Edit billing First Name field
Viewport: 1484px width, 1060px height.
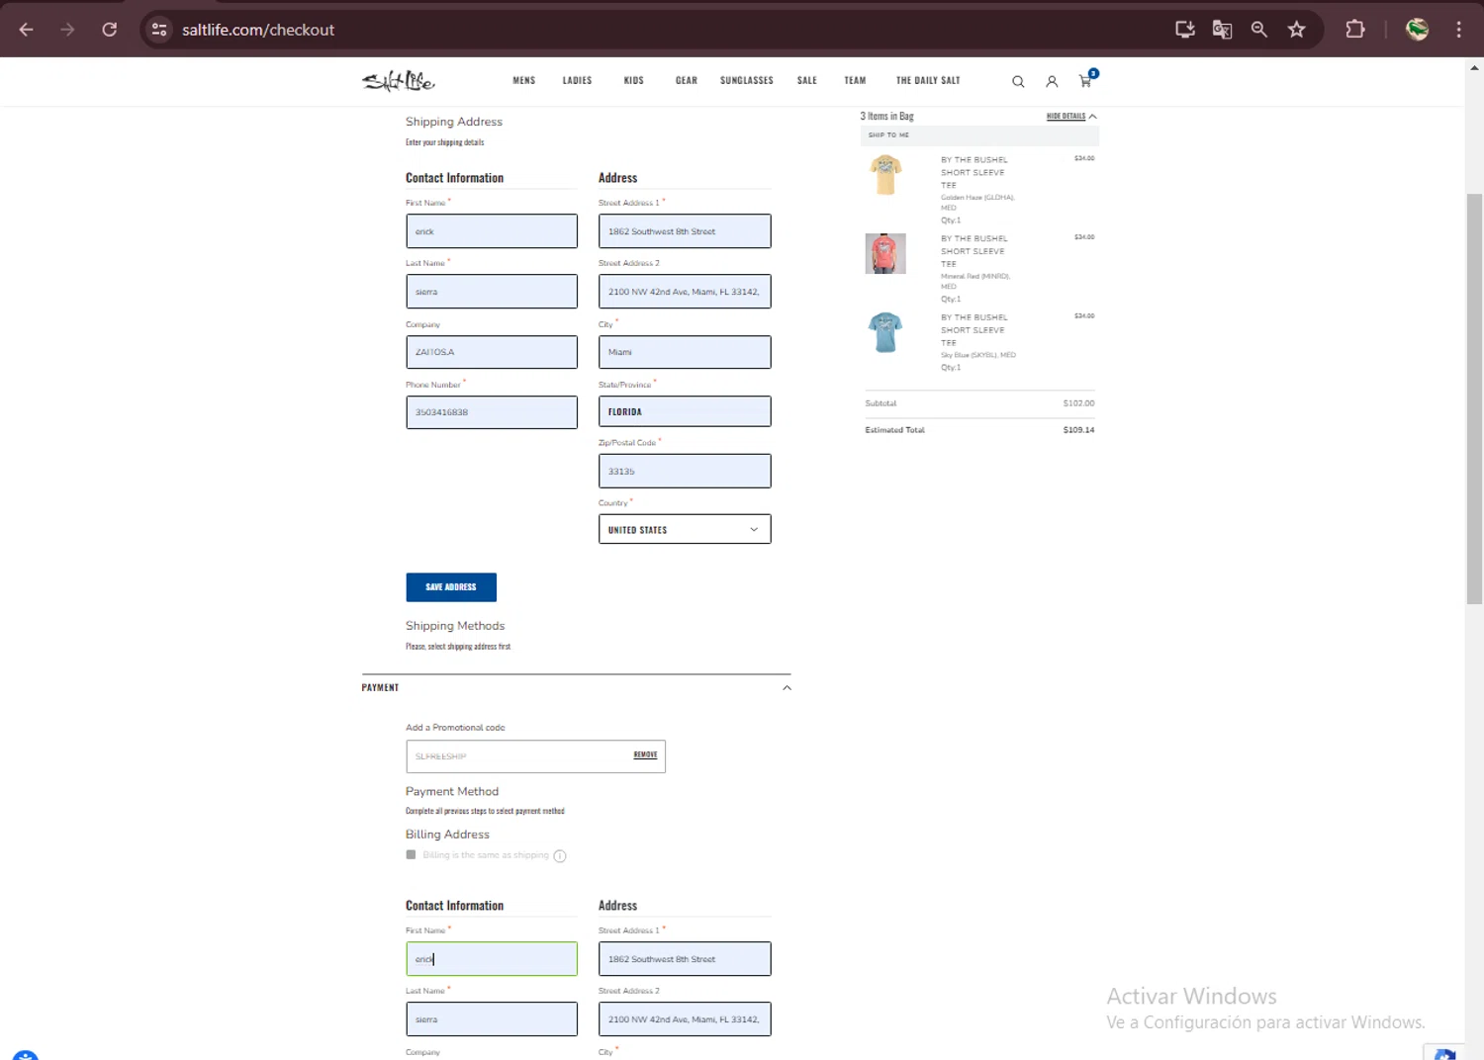click(x=492, y=959)
